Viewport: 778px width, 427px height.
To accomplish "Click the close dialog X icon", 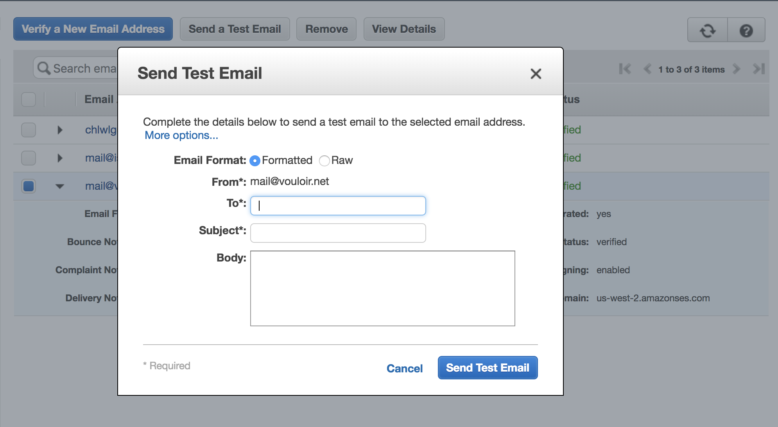I will tap(536, 73).
